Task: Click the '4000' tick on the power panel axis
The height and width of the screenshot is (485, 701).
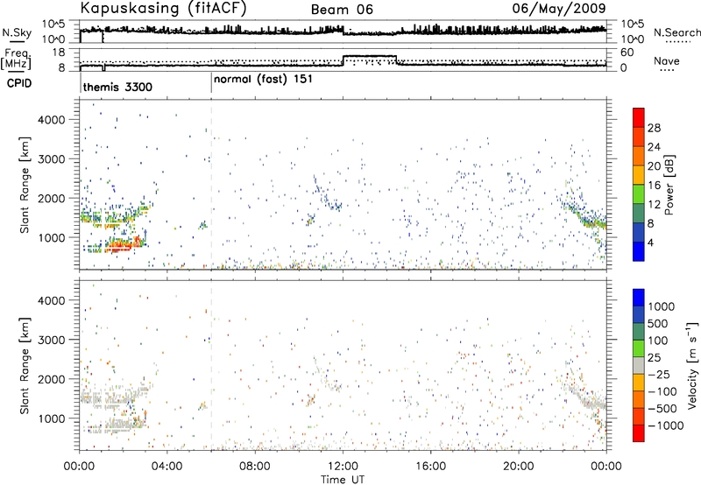Action: pyautogui.click(x=51, y=120)
